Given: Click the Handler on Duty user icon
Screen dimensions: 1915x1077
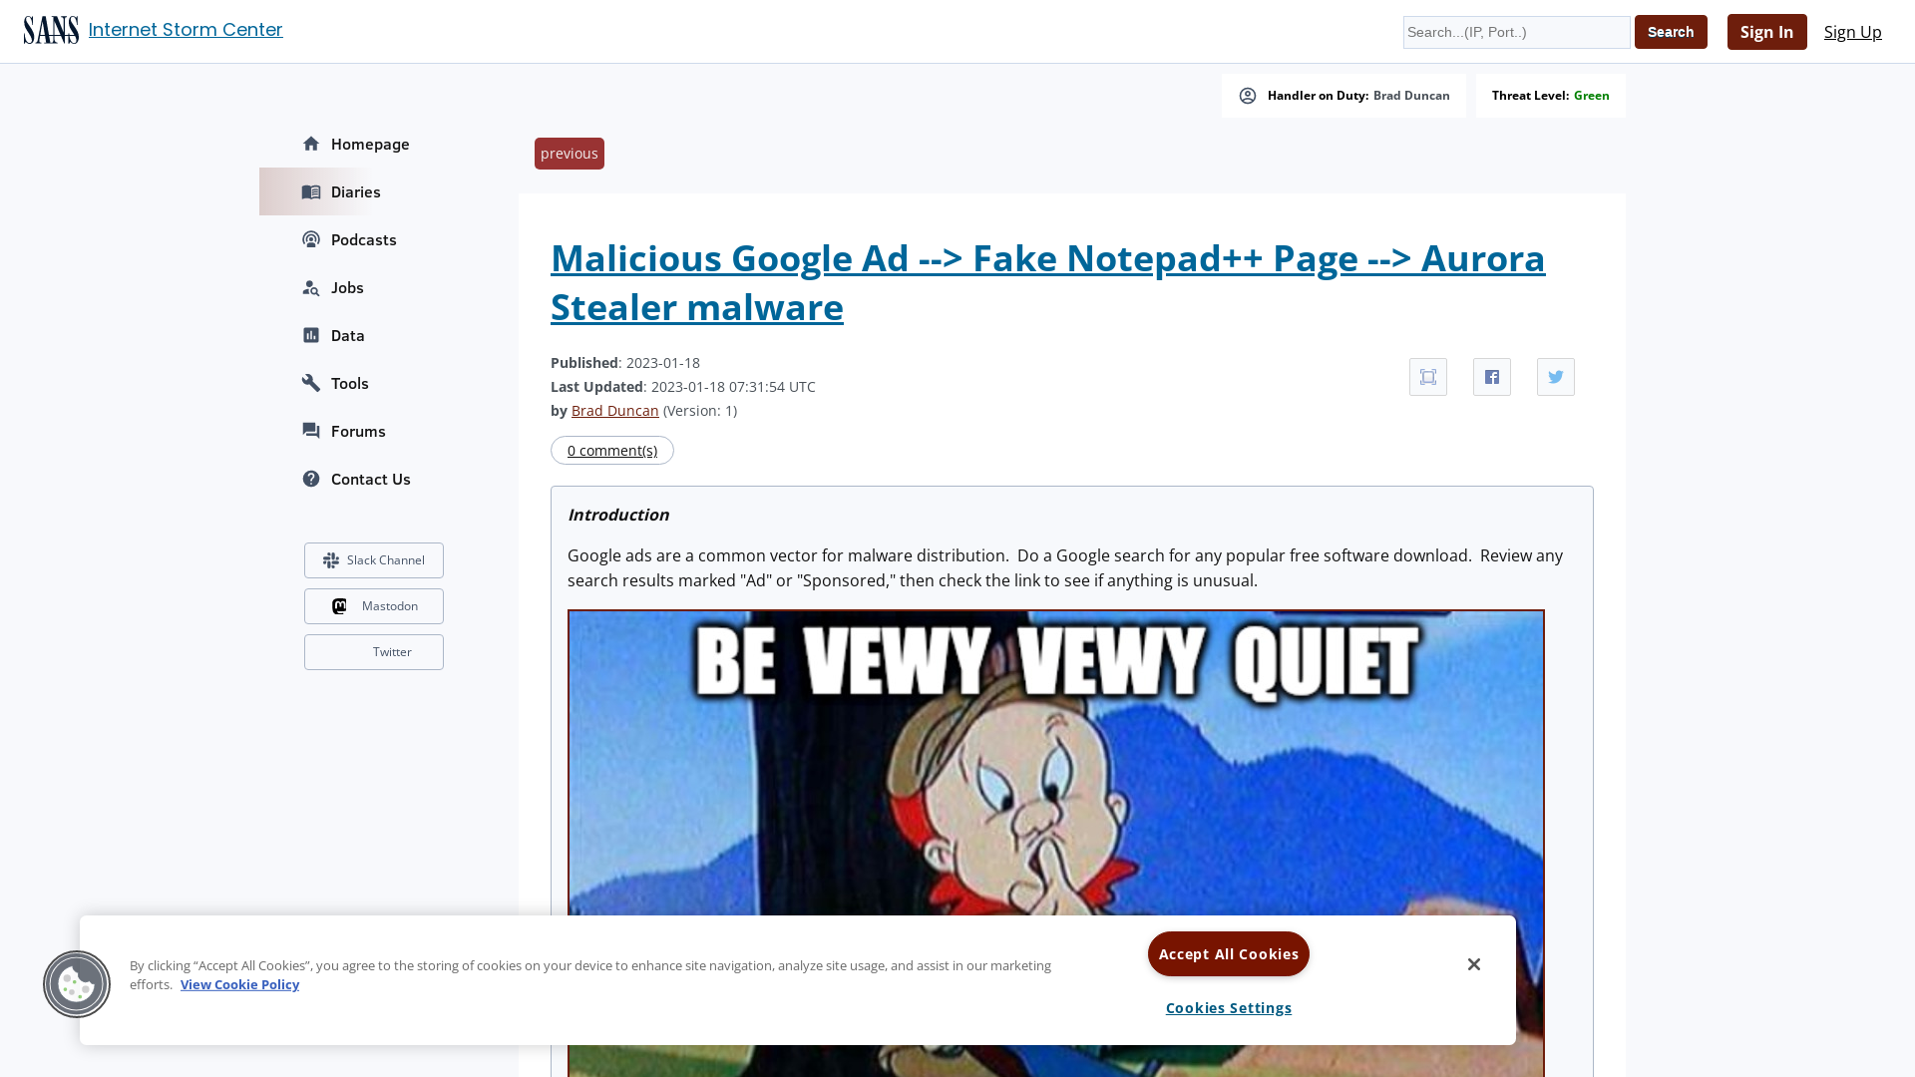Looking at the screenshot, I should pos(1248,96).
